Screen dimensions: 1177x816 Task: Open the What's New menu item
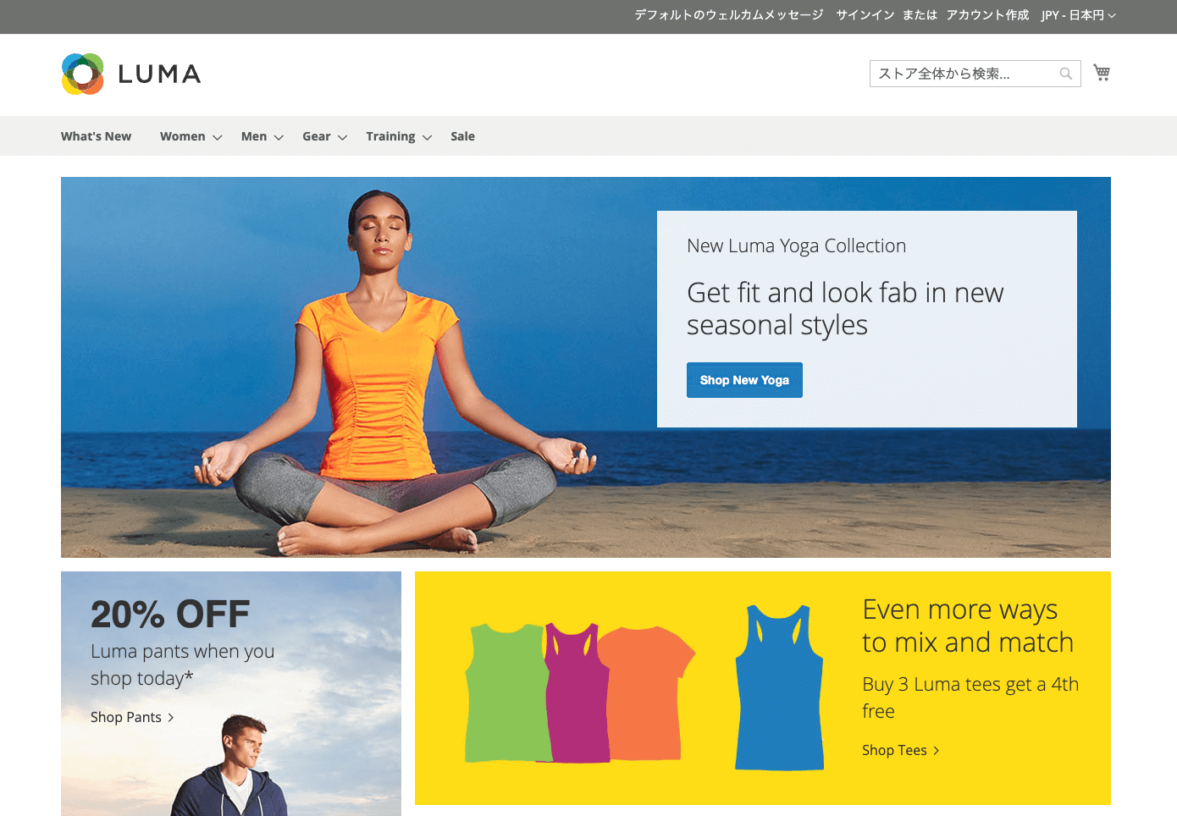(x=96, y=136)
